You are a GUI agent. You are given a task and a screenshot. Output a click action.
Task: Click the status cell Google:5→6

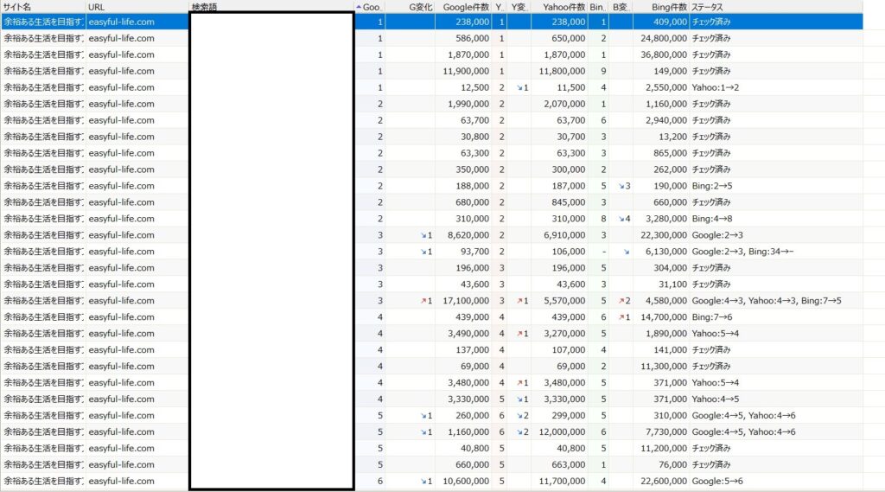717,482
